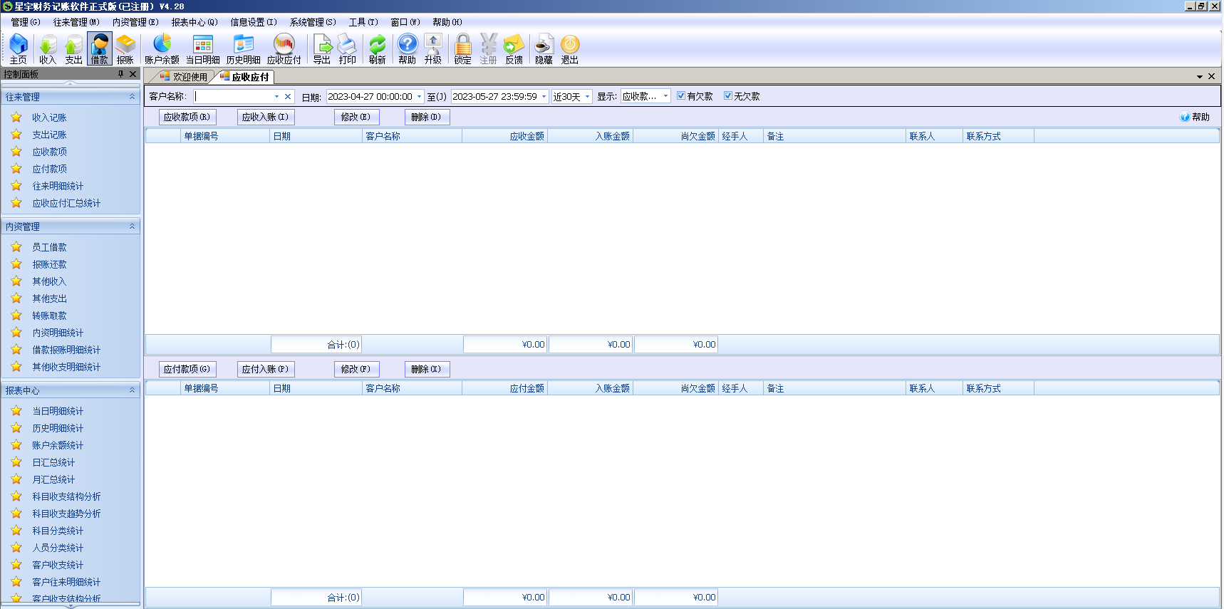This screenshot has width=1224, height=609.
Task: Open 历史明细 history detail icon
Action: coord(244,49)
